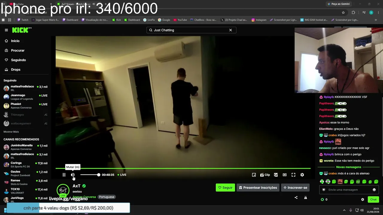This screenshot has height=215, width=383.
Task: Click username worete in chat
Action: (x=329, y=161)
